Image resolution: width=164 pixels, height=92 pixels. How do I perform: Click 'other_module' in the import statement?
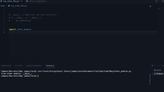[x=24, y=29]
